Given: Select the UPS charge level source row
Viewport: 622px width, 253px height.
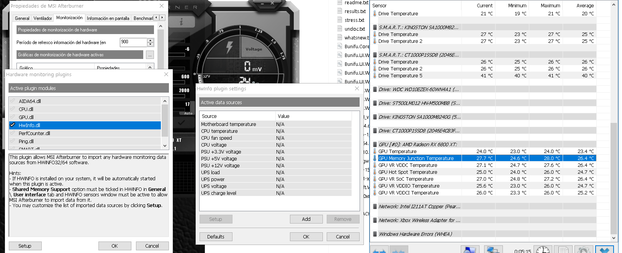Looking at the screenshot, I should [276, 193].
